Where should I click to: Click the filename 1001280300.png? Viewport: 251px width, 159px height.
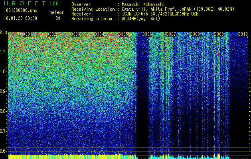[x=21, y=11]
